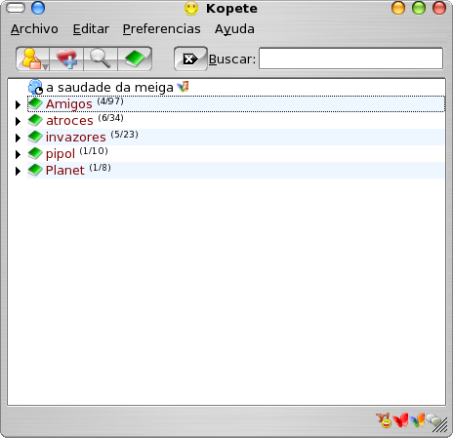
Task: Toggle the green book toolbar button
Action: (135, 59)
